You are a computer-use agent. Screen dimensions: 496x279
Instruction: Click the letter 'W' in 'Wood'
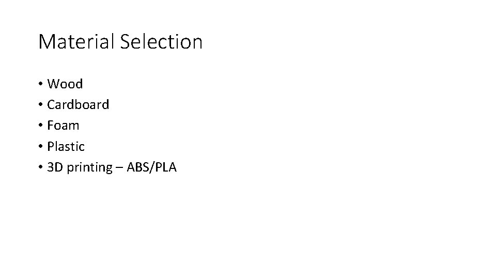tap(53, 84)
